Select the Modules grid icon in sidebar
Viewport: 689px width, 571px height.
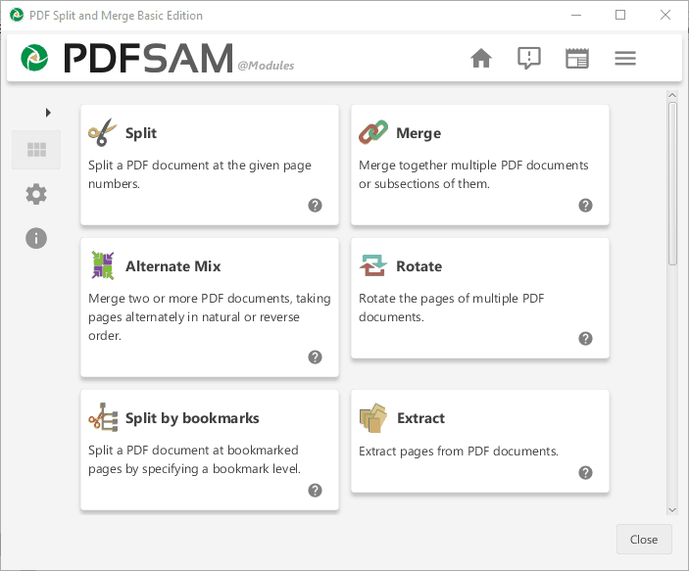36,150
